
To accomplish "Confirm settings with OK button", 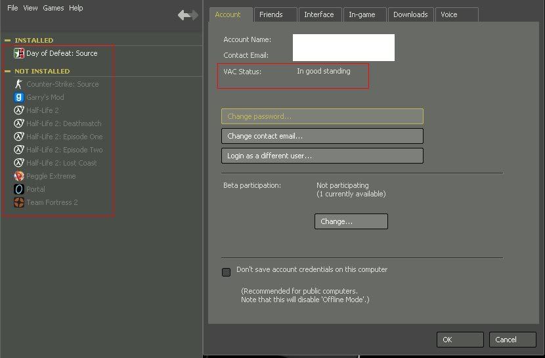I will [x=460, y=340].
